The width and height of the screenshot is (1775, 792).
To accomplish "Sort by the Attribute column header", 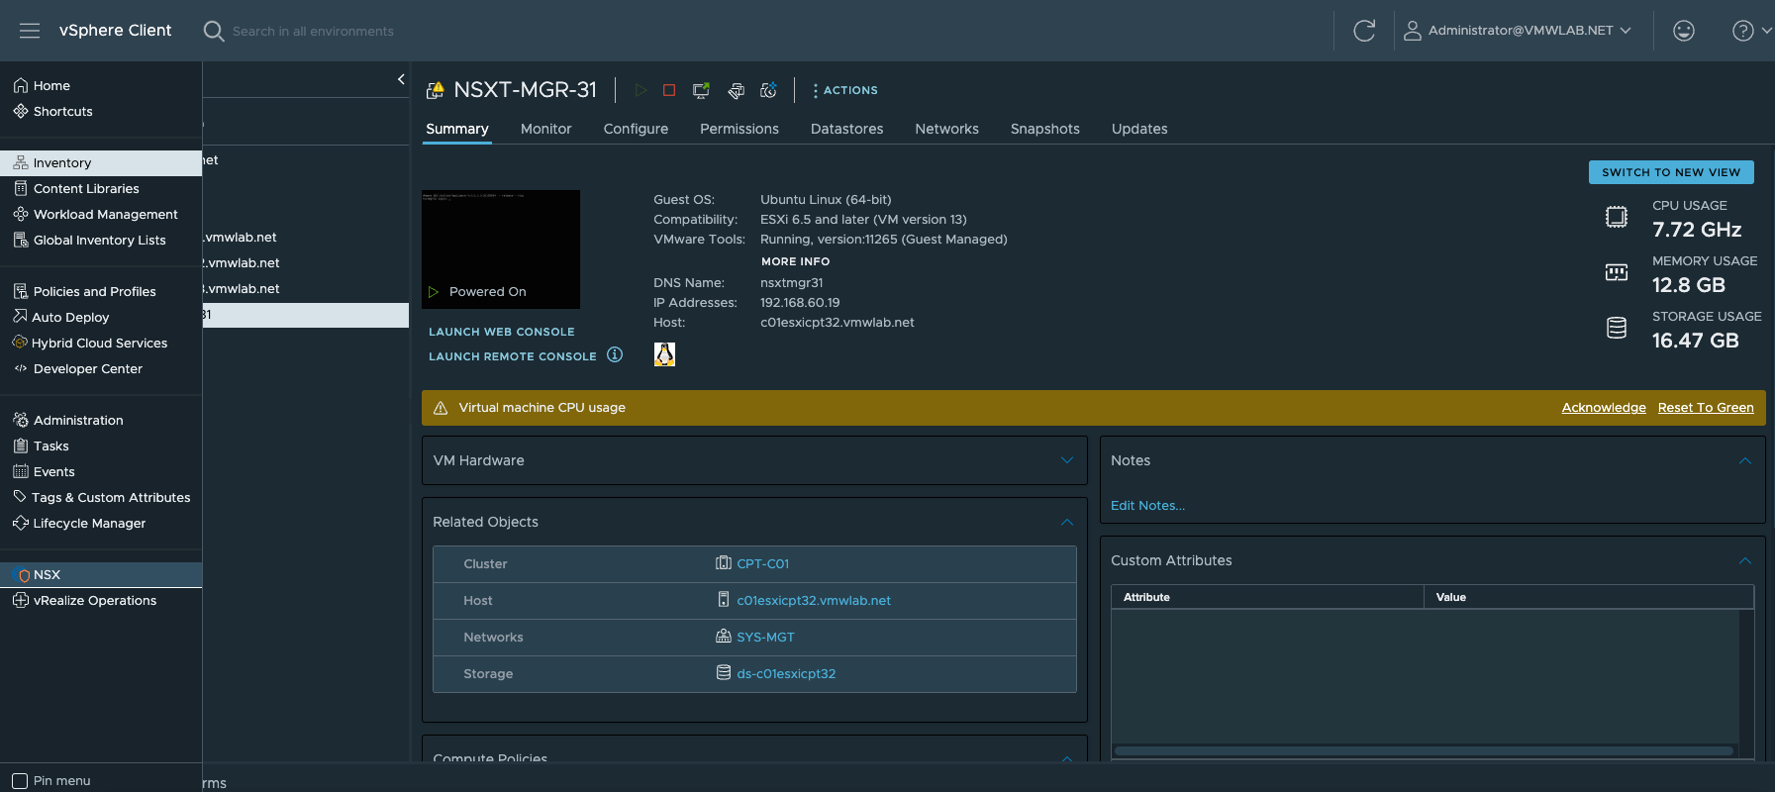I will point(1267,597).
